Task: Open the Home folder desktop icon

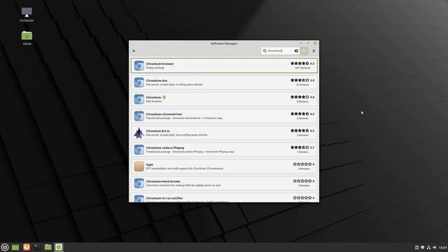Action: pos(27,38)
